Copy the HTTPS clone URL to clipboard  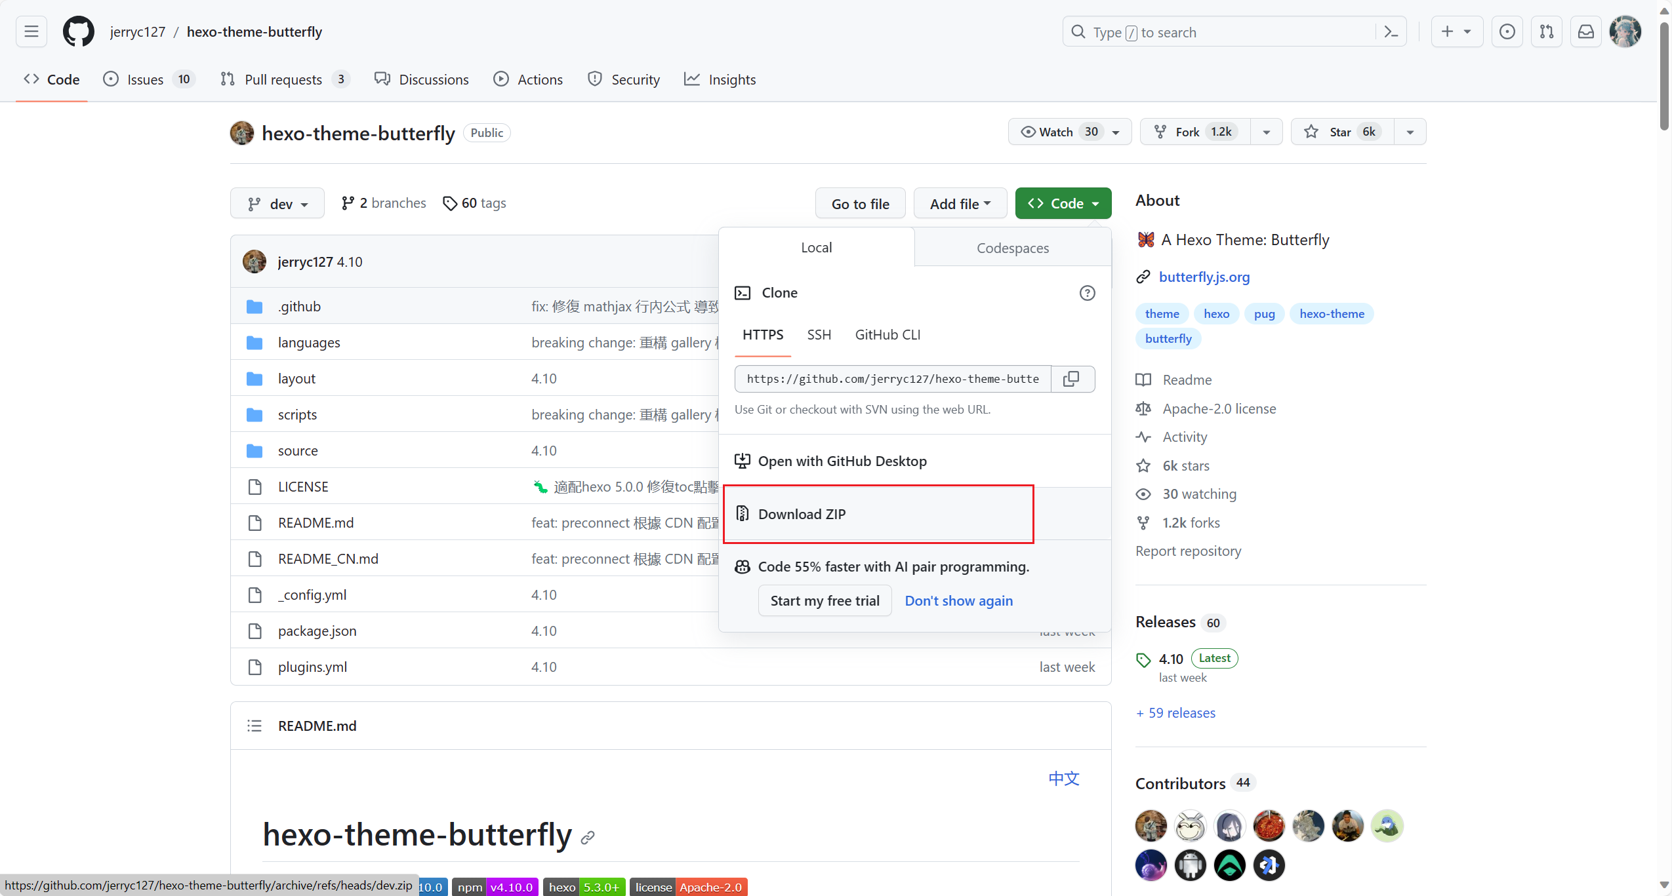(1072, 379)
